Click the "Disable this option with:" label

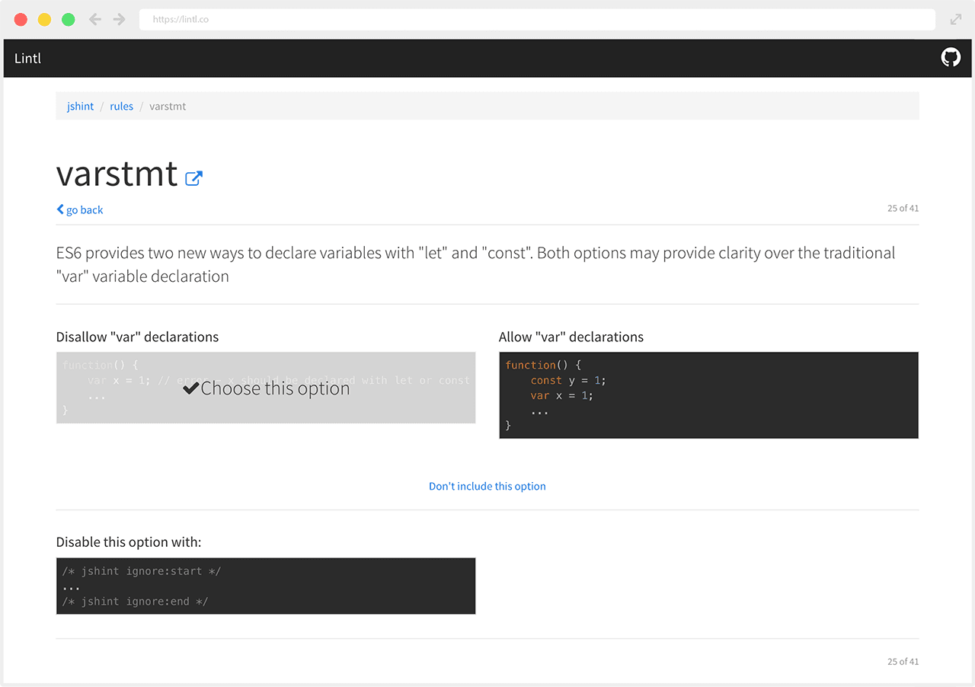[x=129, y=542]
